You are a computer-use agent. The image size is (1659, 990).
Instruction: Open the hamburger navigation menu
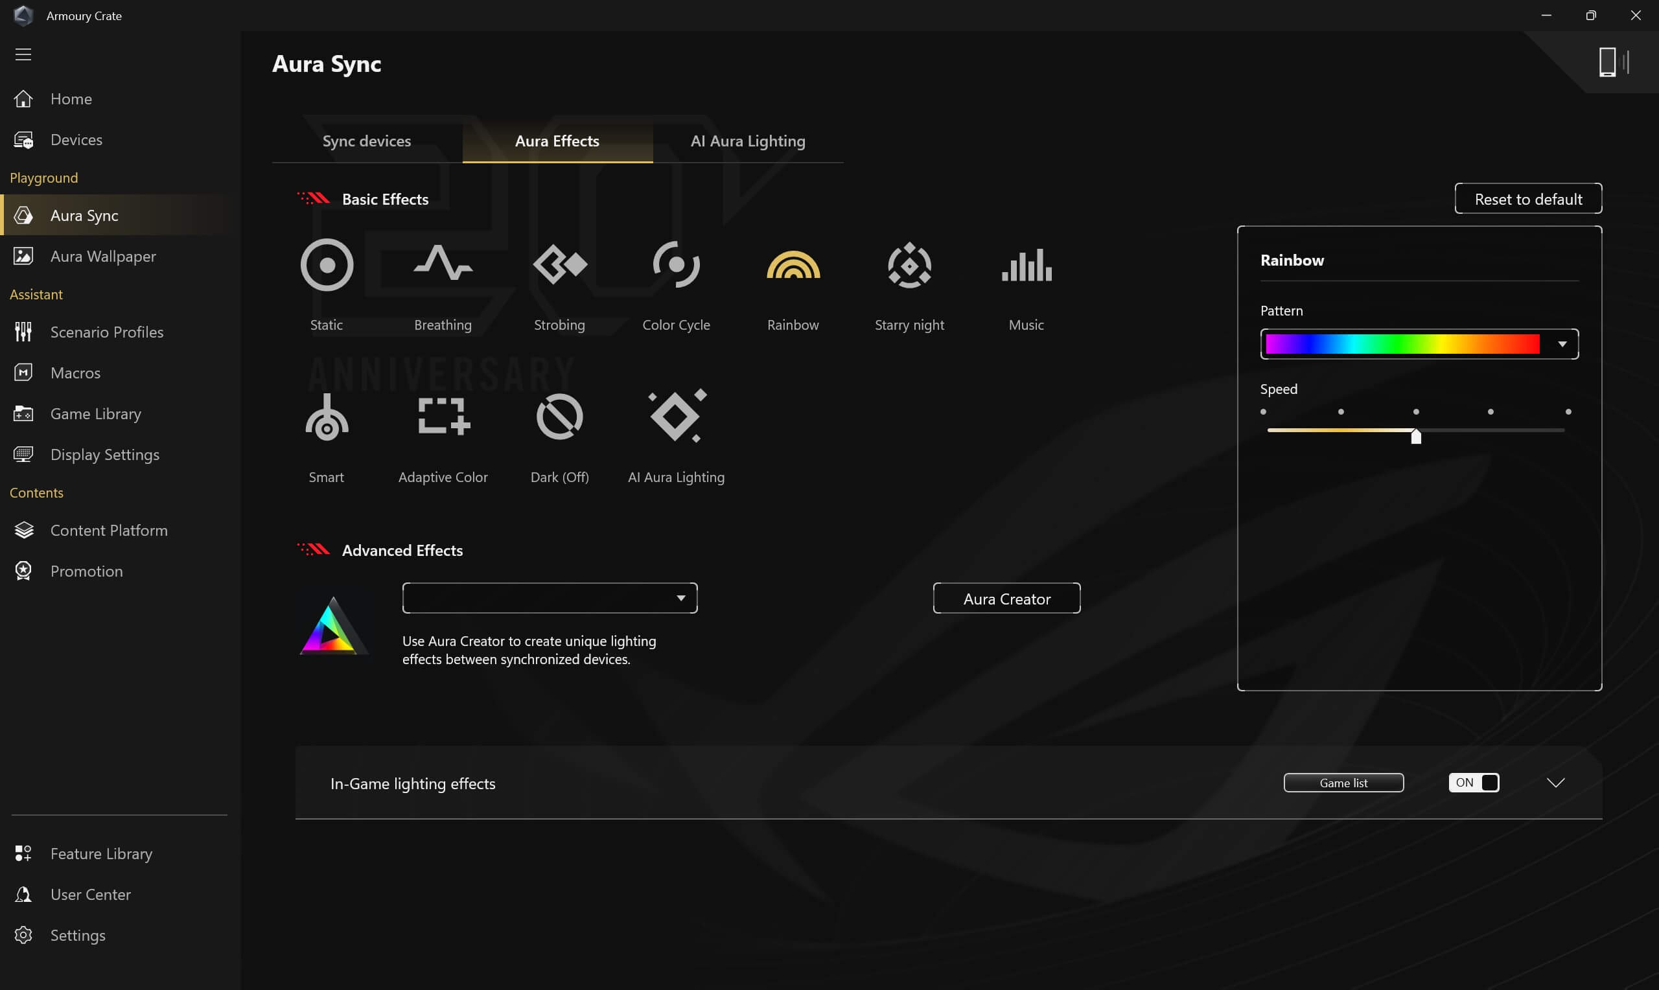(23, 54)
